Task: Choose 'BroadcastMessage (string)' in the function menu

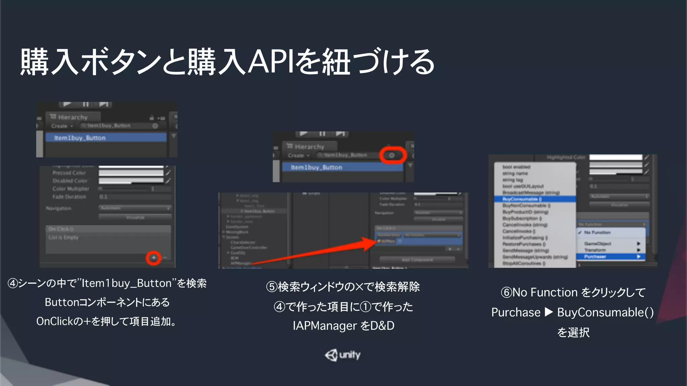Action: [535, 193]
